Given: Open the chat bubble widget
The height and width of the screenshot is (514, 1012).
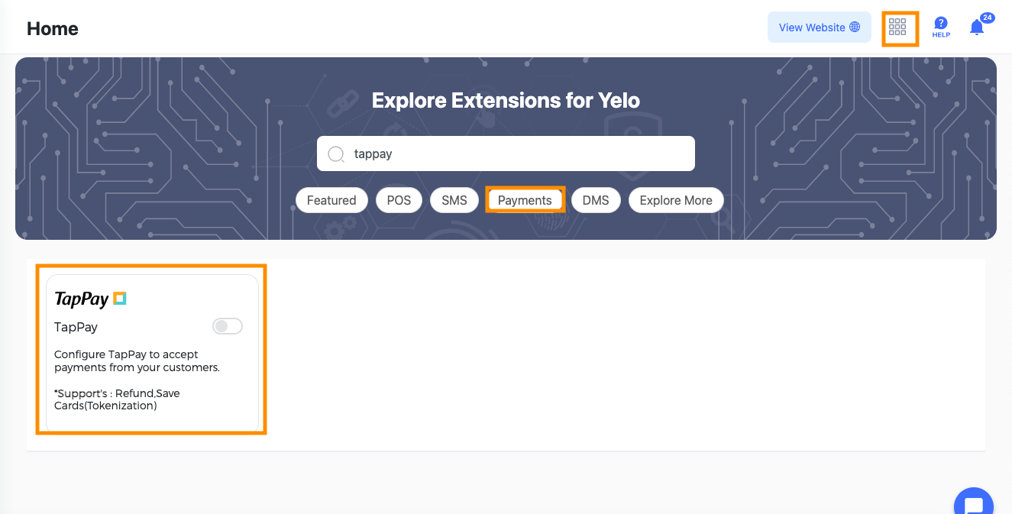Looking at the screenshot, I should point(974,504).
